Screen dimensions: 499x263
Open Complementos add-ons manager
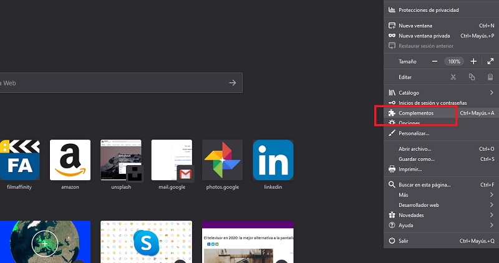(x=441, y=113)
